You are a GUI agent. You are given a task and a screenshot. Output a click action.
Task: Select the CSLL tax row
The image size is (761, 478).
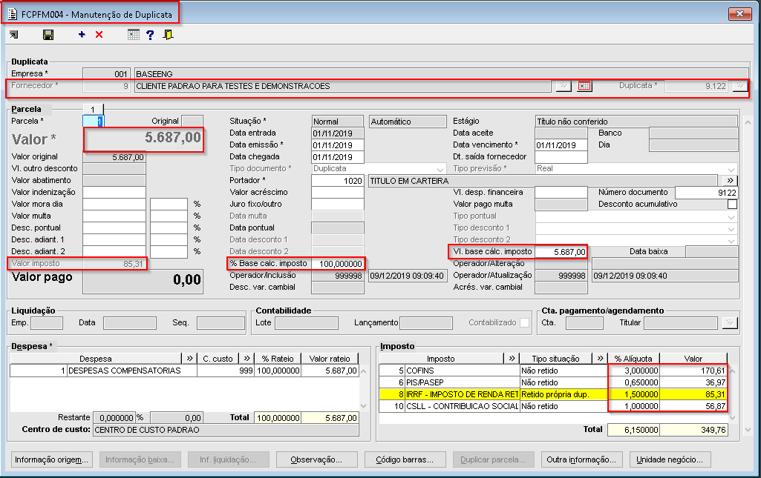553,406
